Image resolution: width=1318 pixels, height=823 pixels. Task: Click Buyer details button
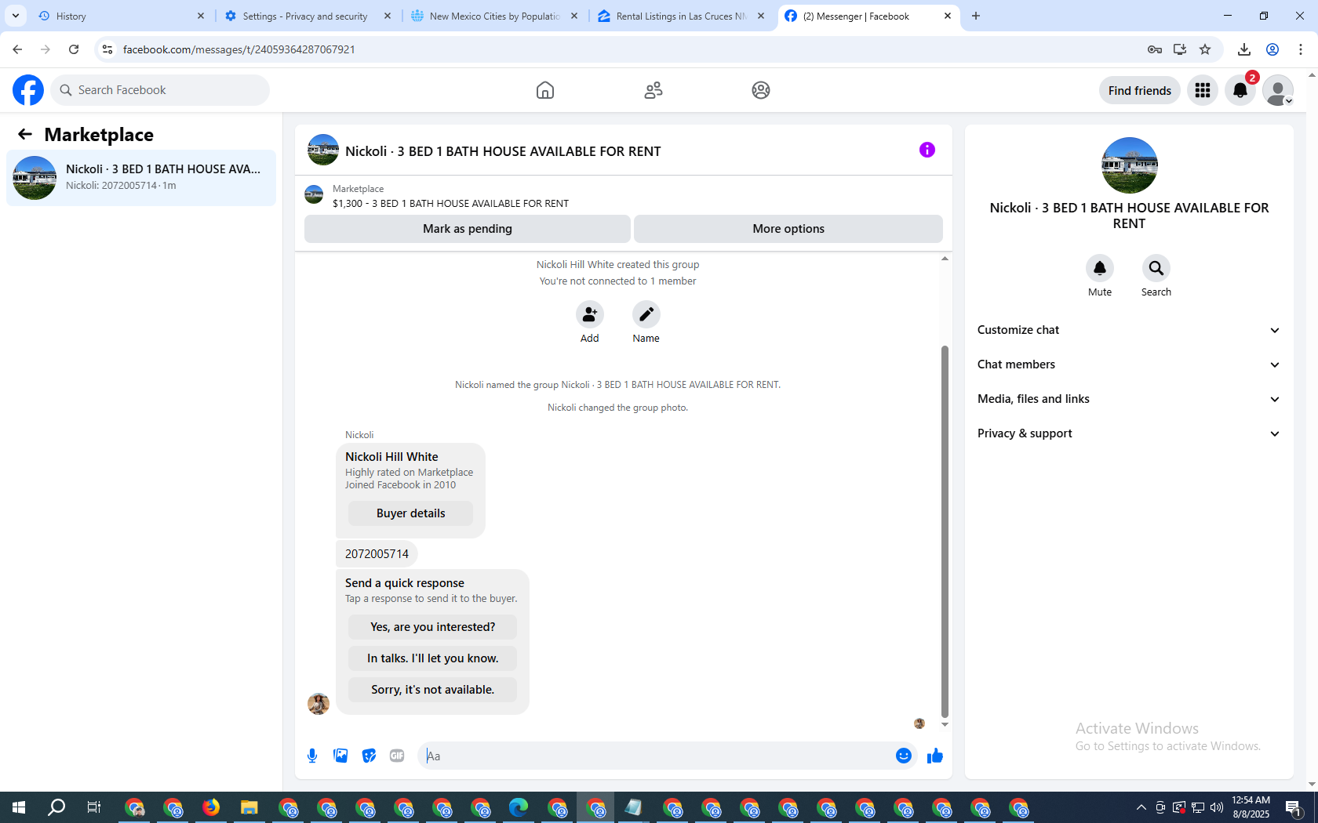(x=410, y=513)
